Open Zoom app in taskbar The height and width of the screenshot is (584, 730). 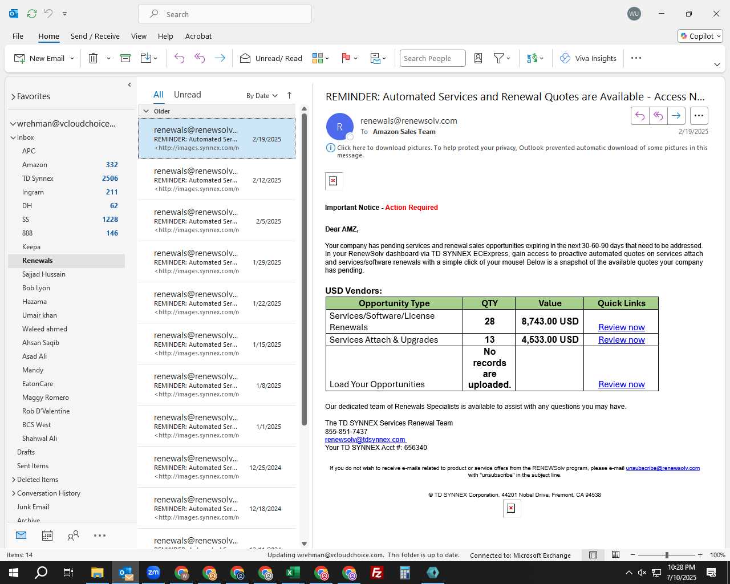coord(153,573)
